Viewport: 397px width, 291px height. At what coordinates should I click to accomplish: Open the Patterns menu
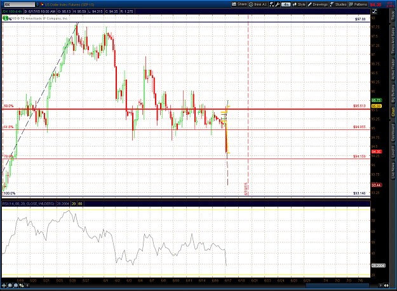(358, 4)
